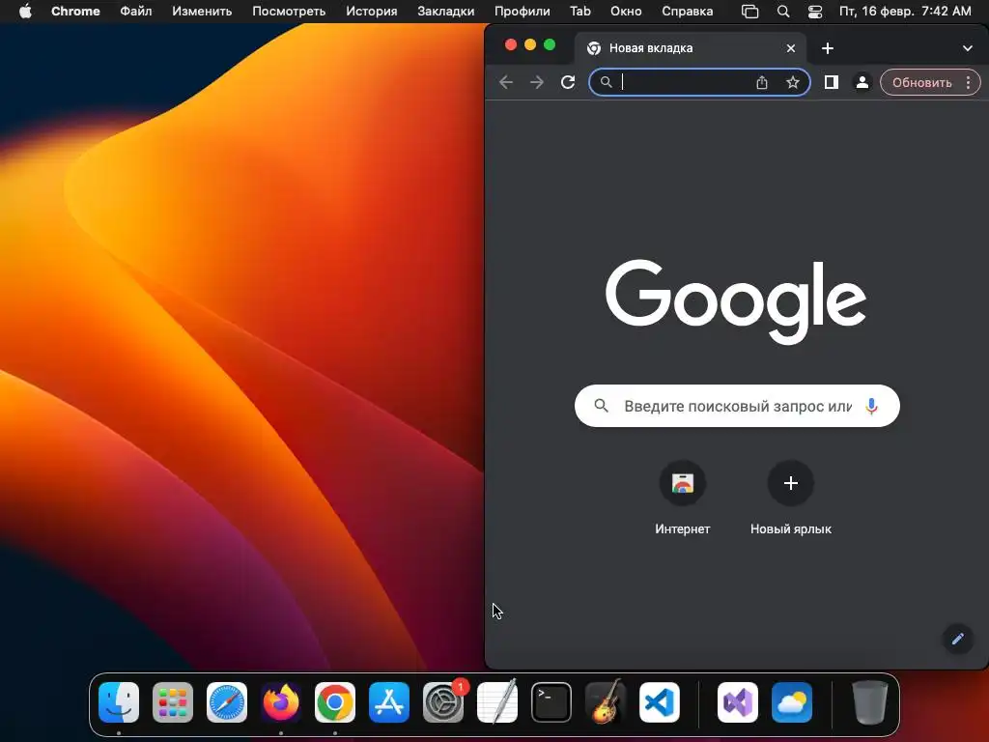
Task: Open Finder from the Dock
Action: pyautogui.click(x=119, y=702)
